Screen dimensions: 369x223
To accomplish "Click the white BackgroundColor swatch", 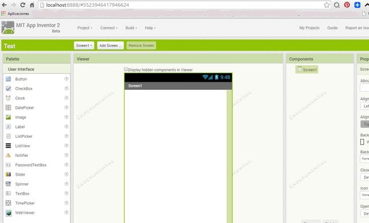I will pos(362,142).
